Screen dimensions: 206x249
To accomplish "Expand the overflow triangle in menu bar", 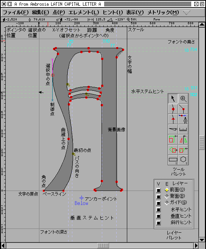I will (x=186, y=13).
